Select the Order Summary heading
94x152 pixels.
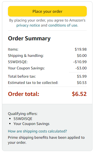click(29, 39)
